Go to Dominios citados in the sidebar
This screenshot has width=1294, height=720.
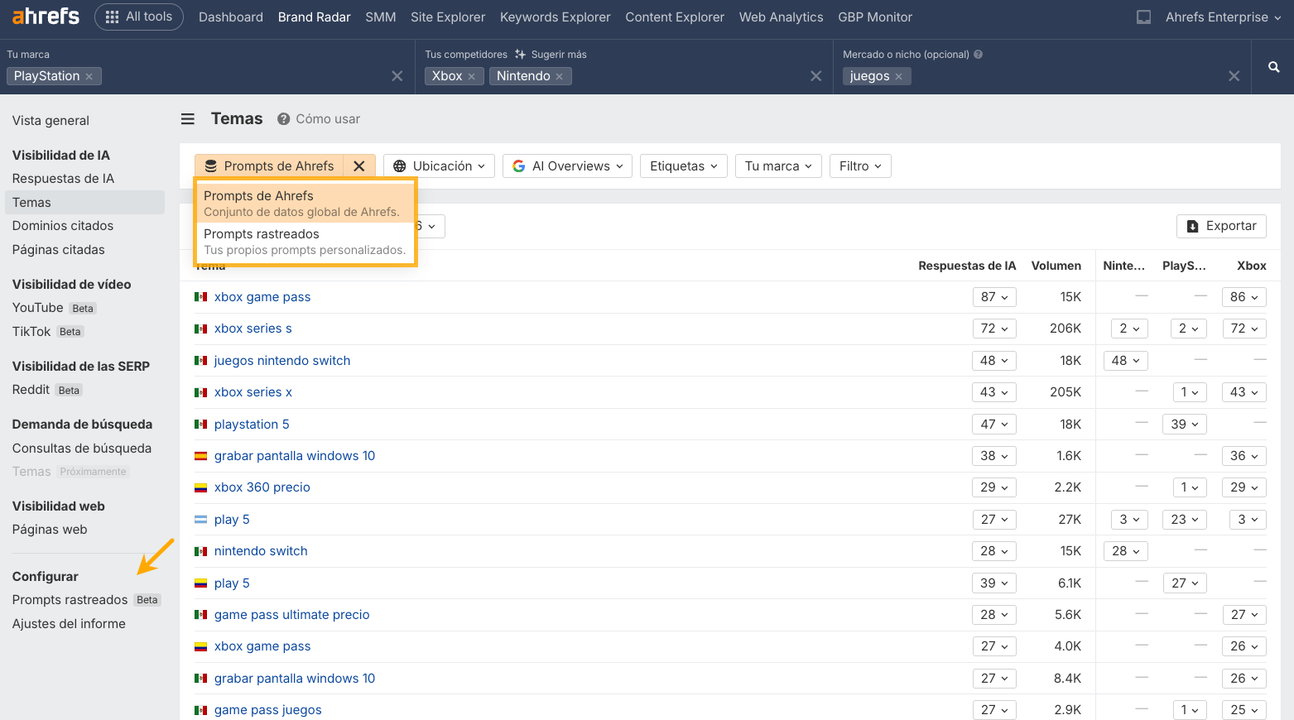63,226
